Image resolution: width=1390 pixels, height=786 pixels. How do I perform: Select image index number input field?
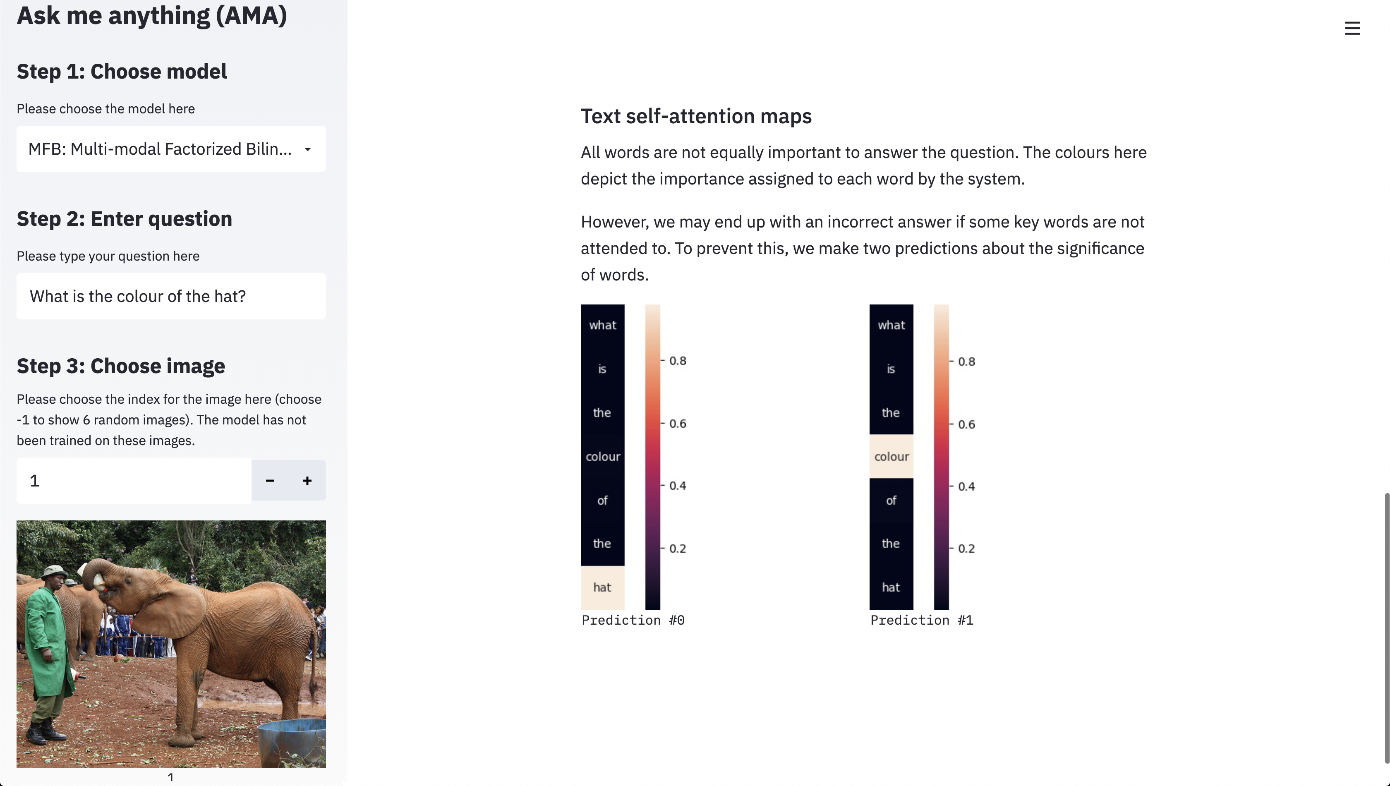pyautogui.click(x=134, y=480)
